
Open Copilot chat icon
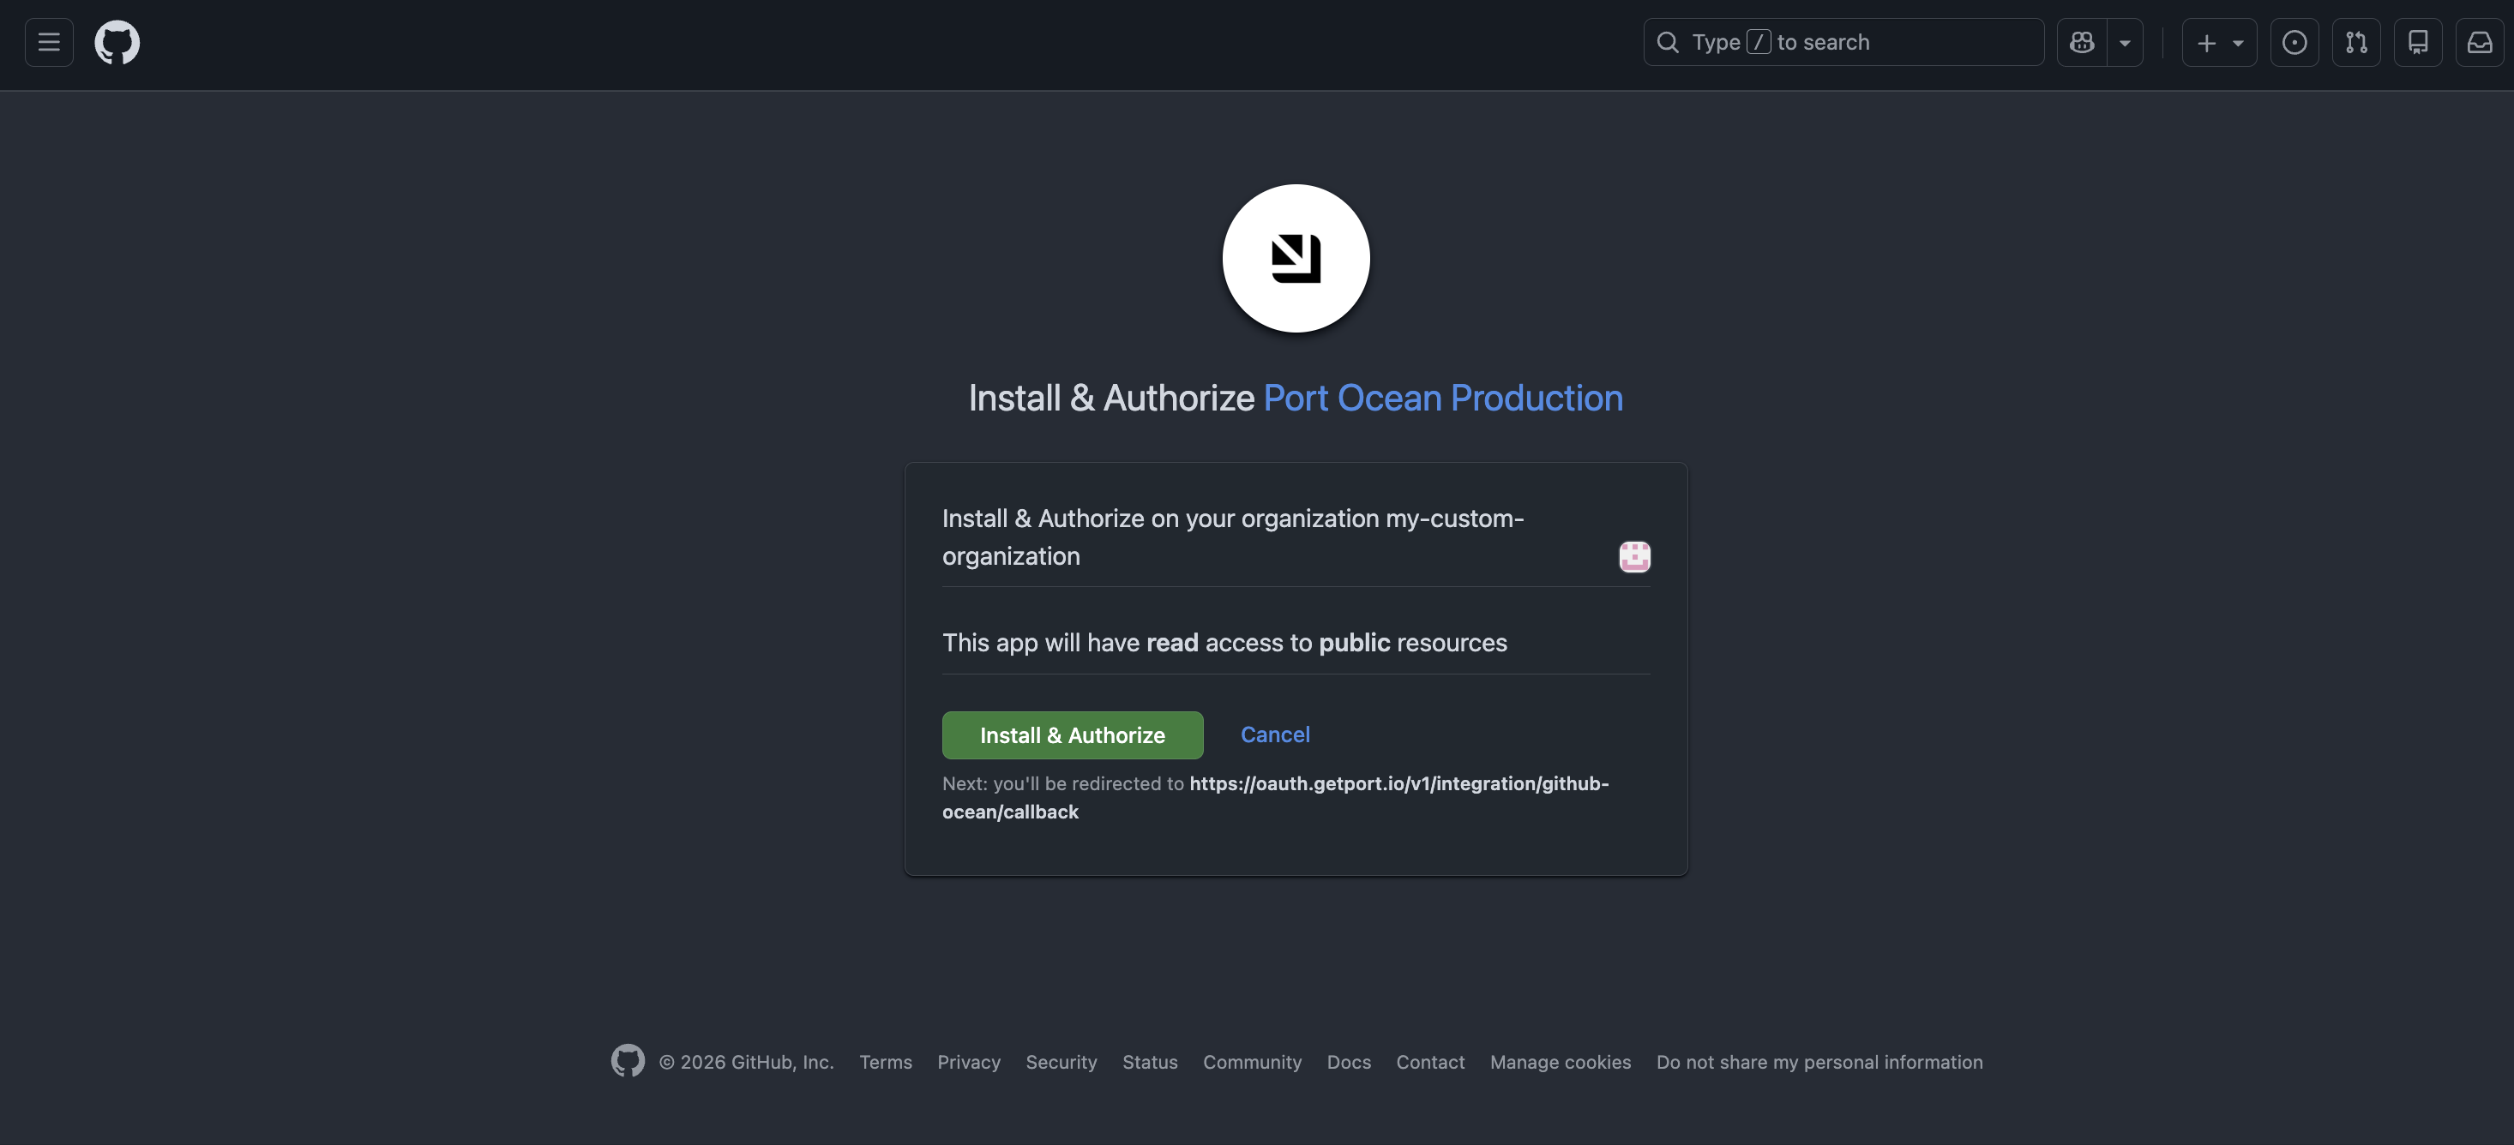[x=2082, y=43]
